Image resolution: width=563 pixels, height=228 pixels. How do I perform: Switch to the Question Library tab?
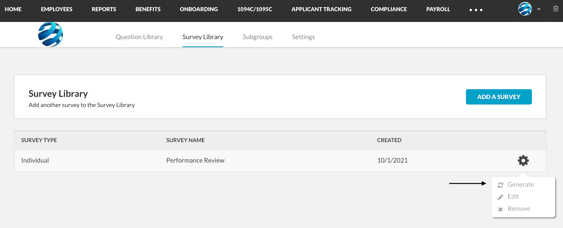(x=139, y=37)
